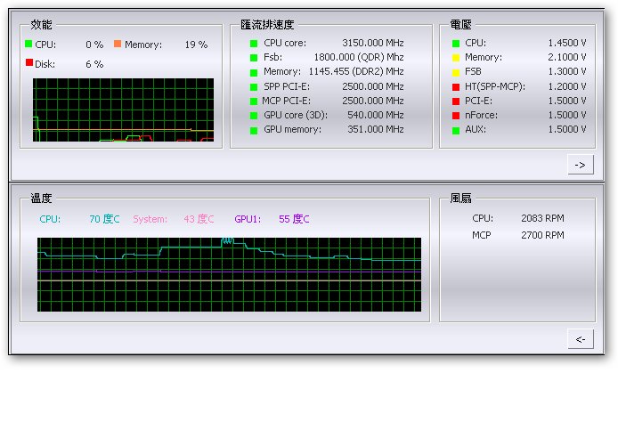Click the temperature history graph
The width and height of the screenshot is (618, 430).
click(229, 274)
